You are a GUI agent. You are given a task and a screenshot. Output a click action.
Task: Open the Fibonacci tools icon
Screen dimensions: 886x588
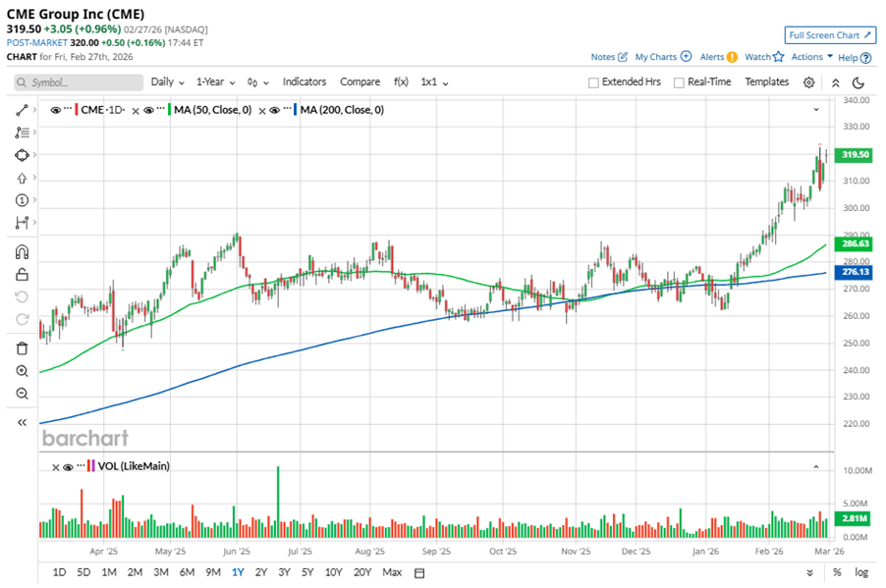[x=22, y=133]
